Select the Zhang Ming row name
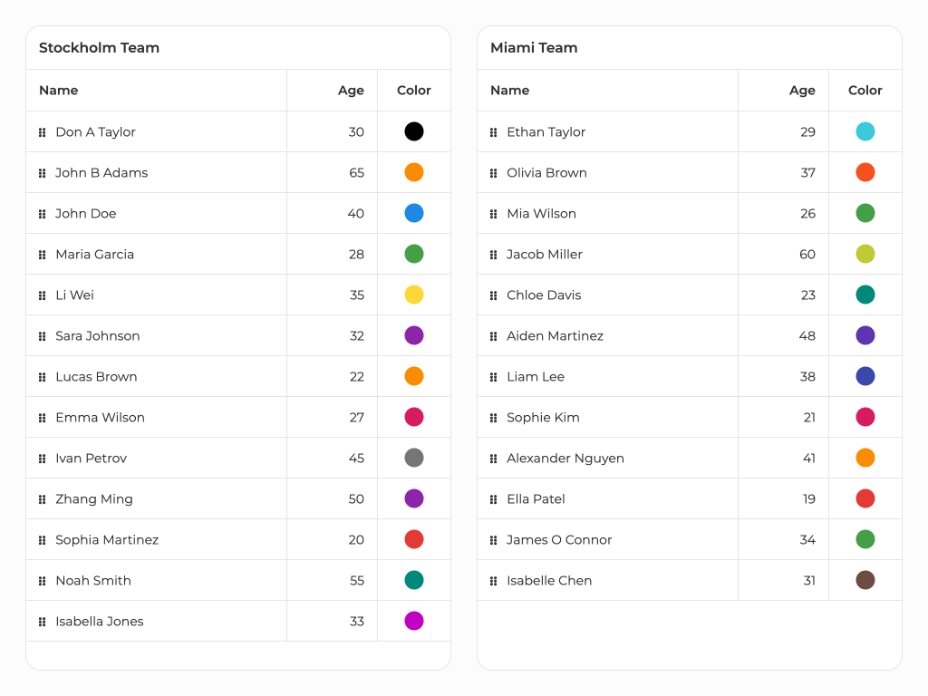Screen dimensions: 928x696 click(94, 499)
